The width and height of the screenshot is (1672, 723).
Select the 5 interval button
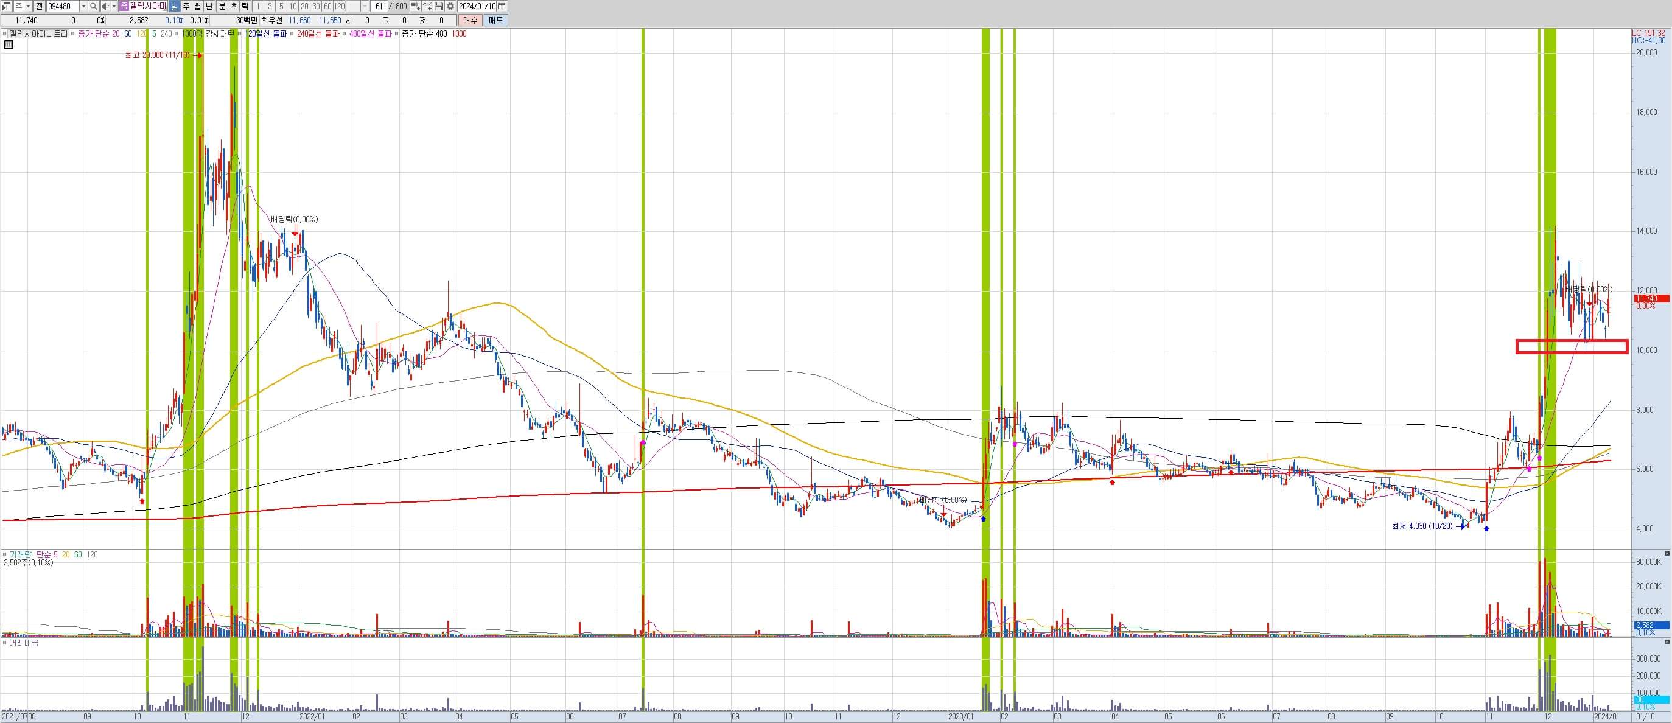click(x=281, y=6)
